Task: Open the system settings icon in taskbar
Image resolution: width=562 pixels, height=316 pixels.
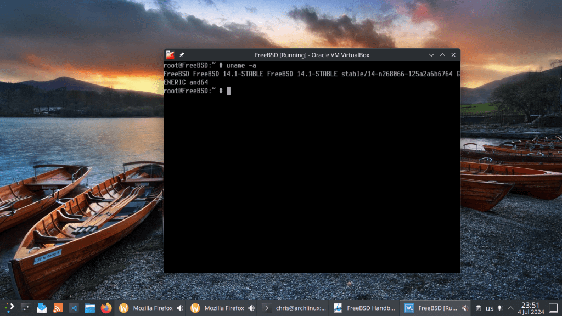Action: [26, 308]
